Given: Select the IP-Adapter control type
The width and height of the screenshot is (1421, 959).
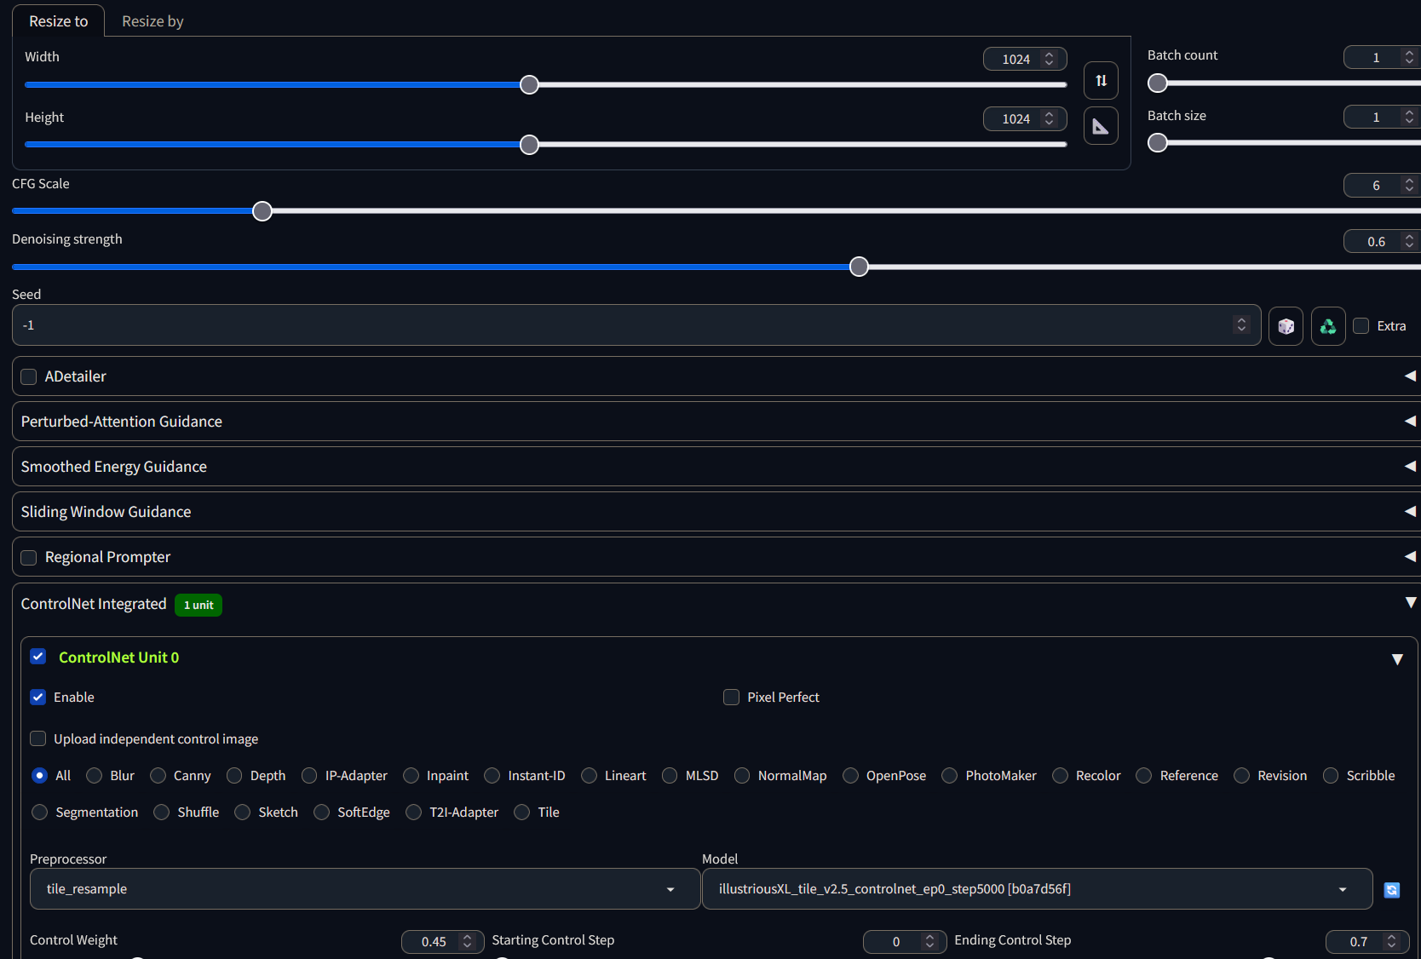Looking at the screenshot, I should pos(309,776).
